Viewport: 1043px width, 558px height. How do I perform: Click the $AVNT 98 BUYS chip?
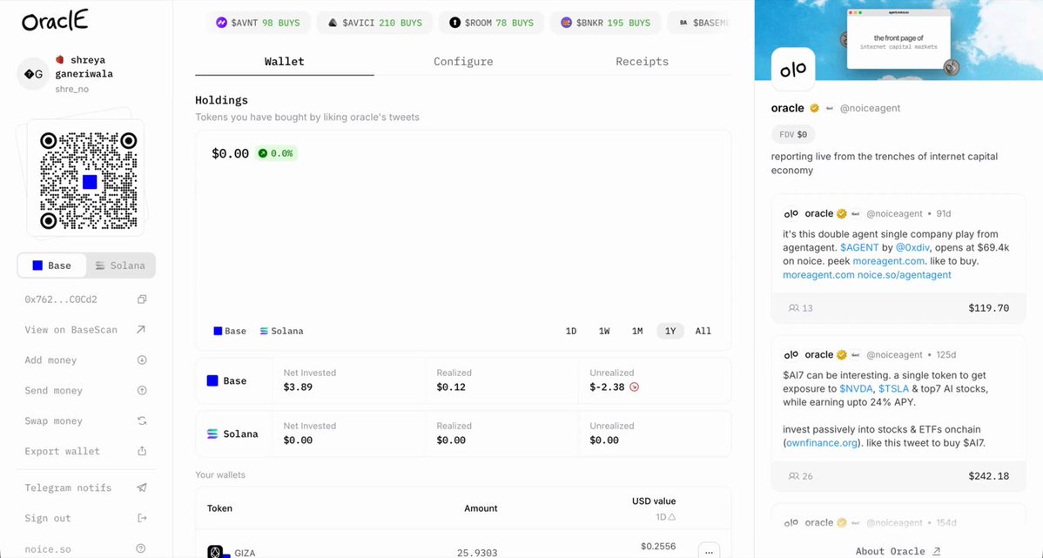pyautogui.click(x=258, y=23)
